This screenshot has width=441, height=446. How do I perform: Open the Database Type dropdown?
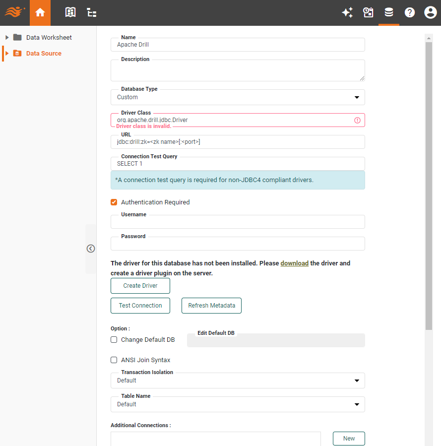click(357, 97)
